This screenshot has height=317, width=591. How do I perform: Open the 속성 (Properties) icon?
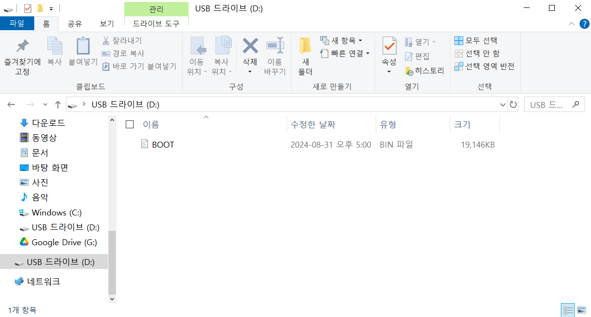pyautogui.click(x=389, y=52)
